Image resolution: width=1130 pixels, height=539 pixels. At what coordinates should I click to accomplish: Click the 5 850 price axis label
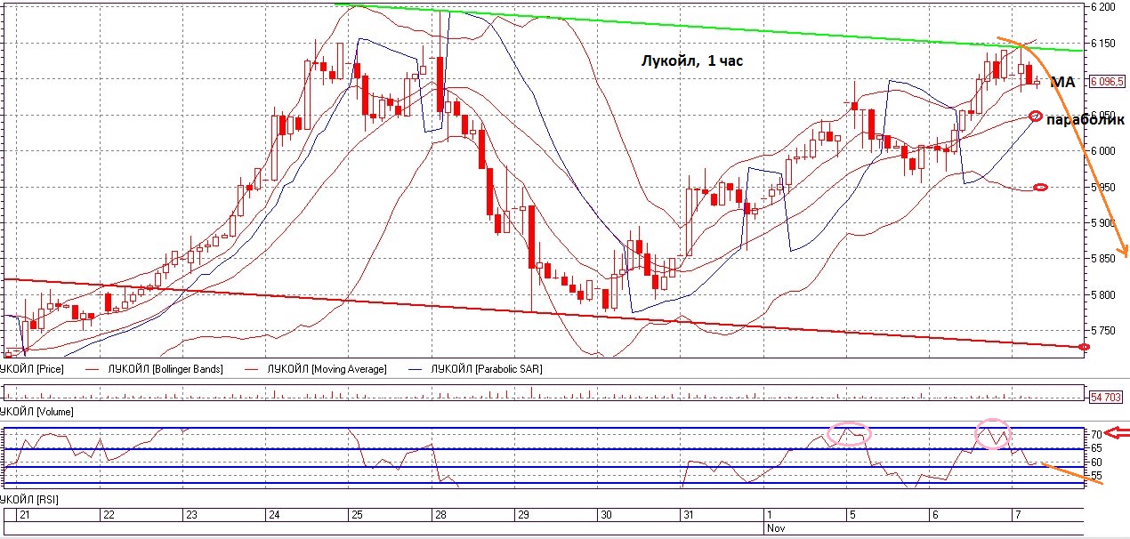click(1102, 259)
